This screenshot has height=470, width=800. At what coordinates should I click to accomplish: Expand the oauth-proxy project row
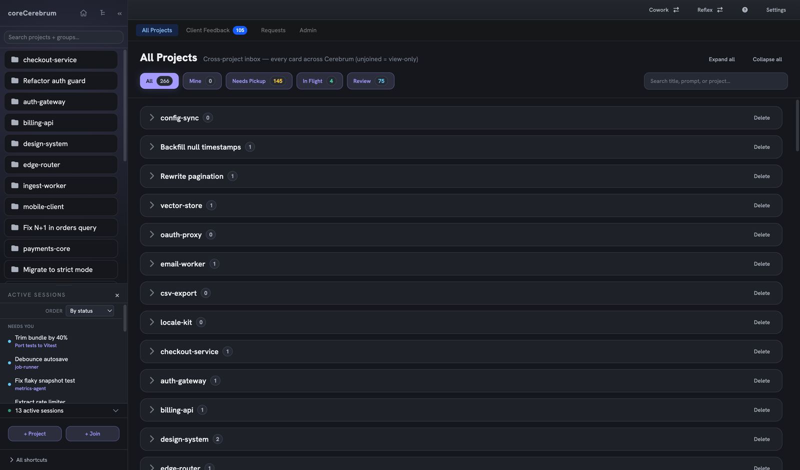point(151,234)
